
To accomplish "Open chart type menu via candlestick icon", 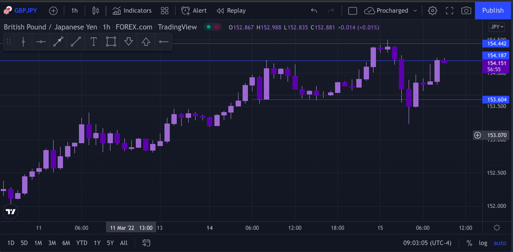I will click(95, 10).
